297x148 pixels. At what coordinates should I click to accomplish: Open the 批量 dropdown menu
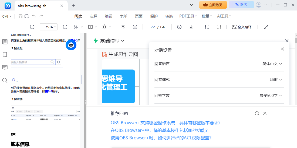tap(207, 16)
